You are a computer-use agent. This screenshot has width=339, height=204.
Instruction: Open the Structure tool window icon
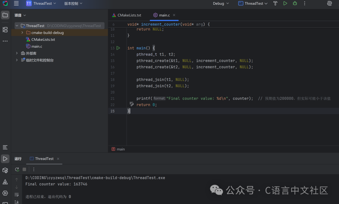5,30
